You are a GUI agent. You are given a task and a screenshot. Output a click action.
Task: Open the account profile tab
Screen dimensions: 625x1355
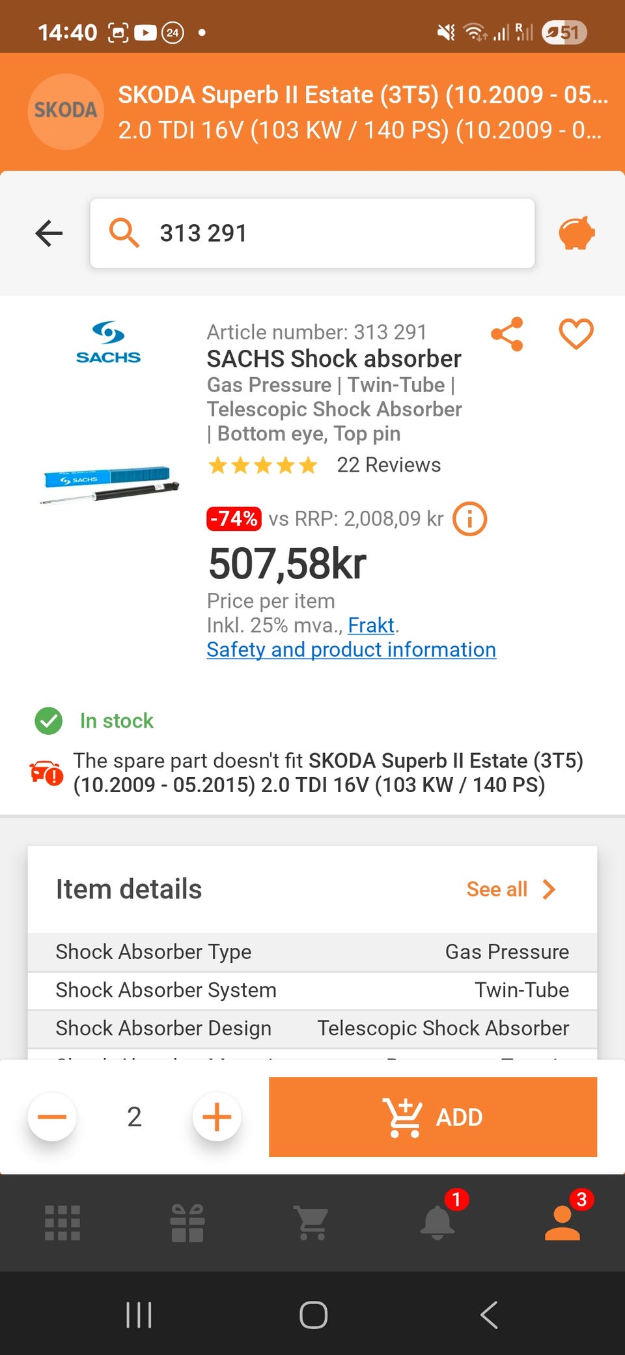coord(562,1223)
